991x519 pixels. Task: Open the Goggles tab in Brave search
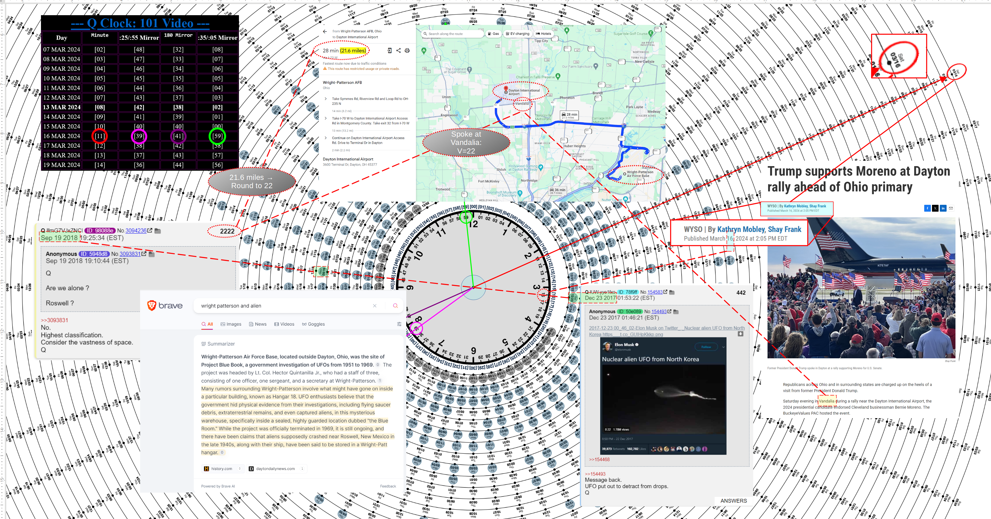(313, 324)
